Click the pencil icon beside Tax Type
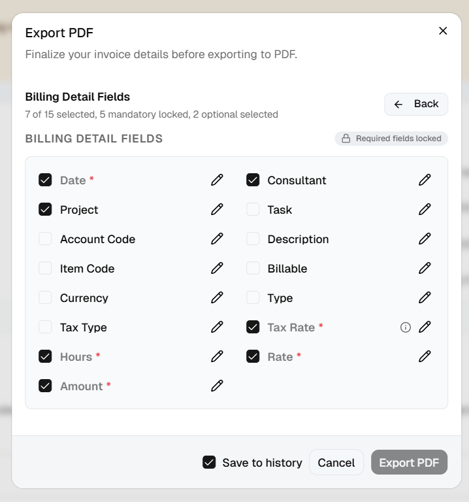The height and width of the screenshot is (502, 469). 217,327
